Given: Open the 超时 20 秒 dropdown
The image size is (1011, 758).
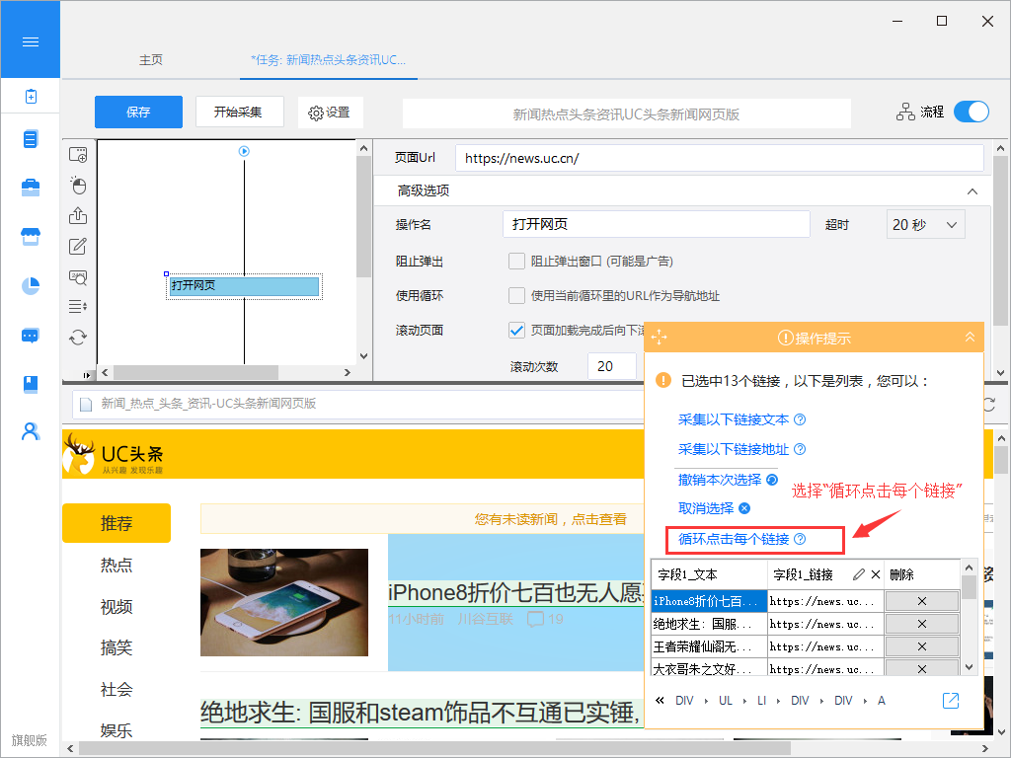Looking at the screenshot, I should point(925,225).
